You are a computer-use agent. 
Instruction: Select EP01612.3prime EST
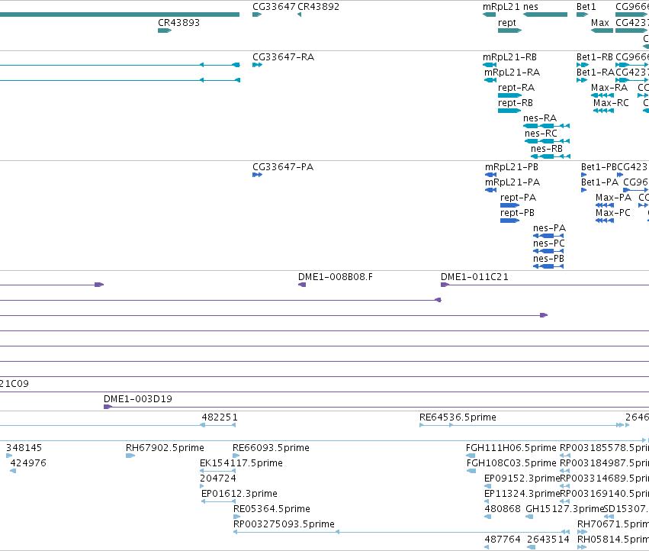click(219, 501)
